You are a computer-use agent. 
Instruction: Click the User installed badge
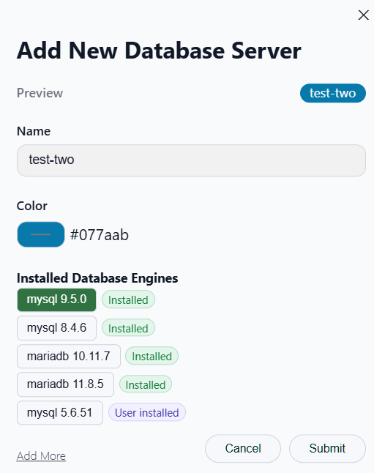click(x=147, y=413)
